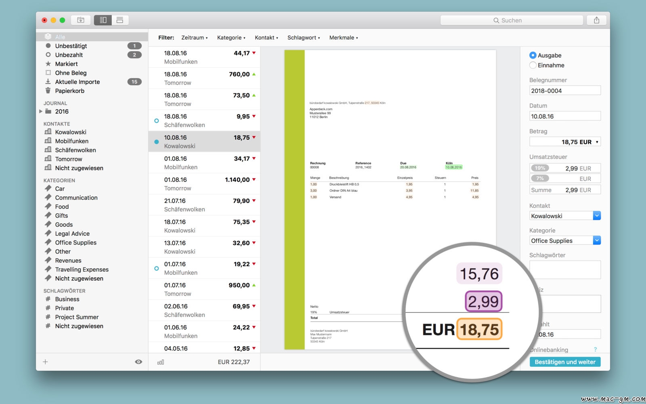Screen dimensions: 646x404
Task: Select Car category tag
Action: [x=92, y=189]
